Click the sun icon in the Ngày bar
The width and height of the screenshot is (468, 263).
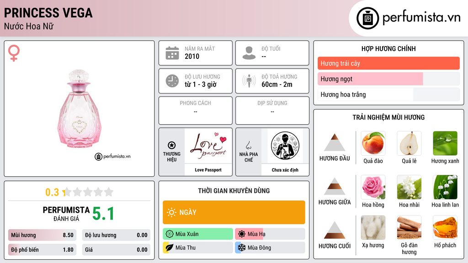(171, 212)
